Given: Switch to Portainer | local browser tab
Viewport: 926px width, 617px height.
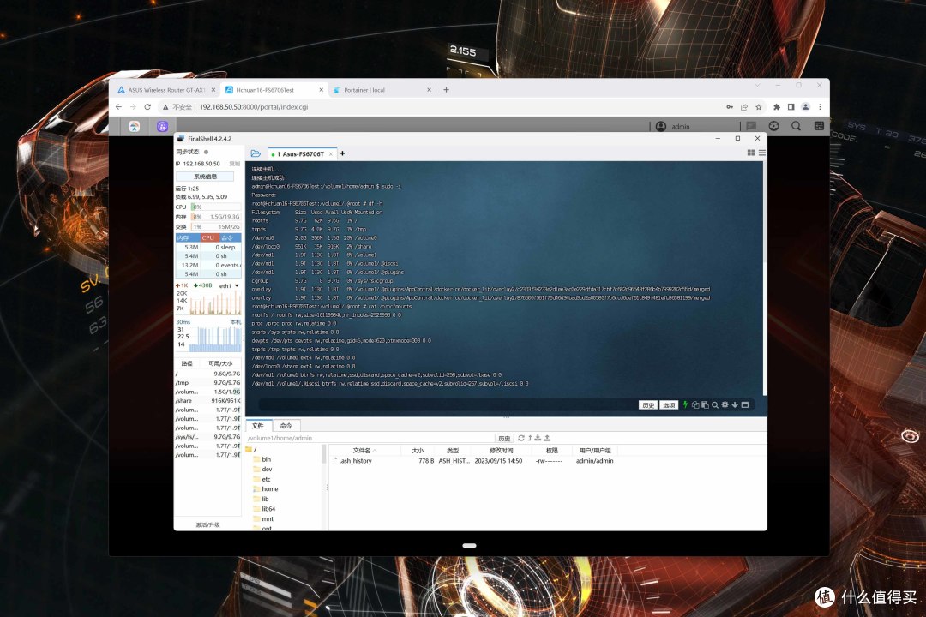Looking at the screenshot, I should (381, 90).
